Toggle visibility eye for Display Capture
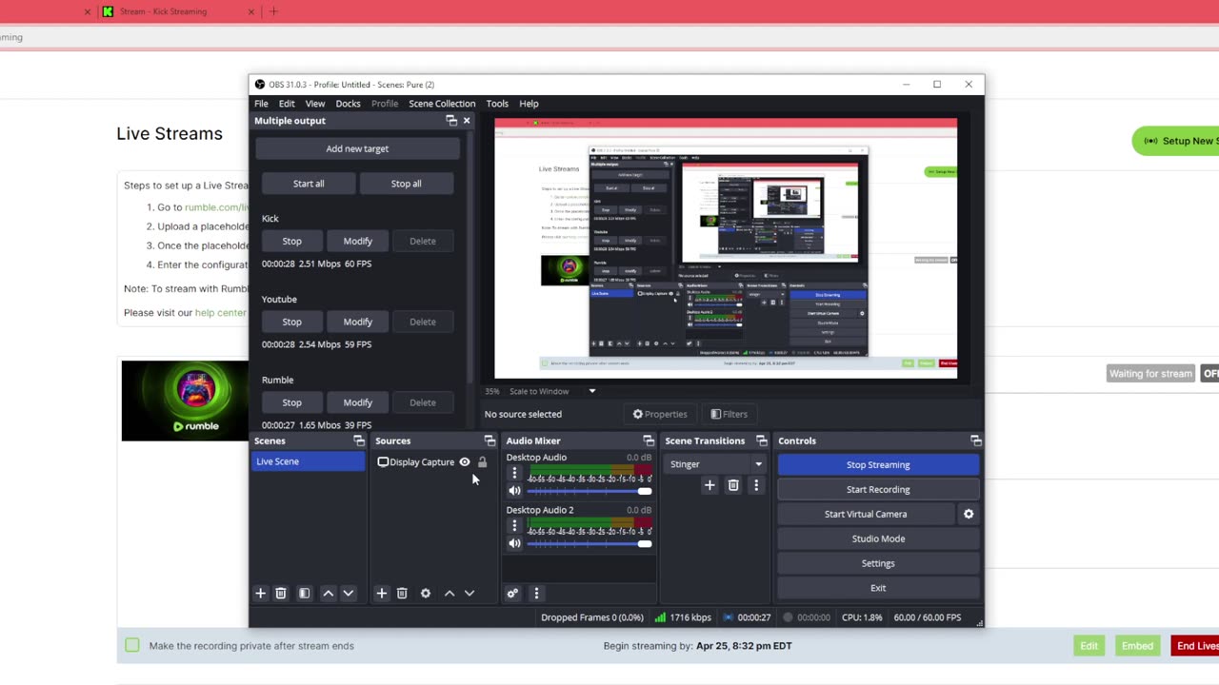This screenshot has width=1219, height=685. pyautogui.click(x=465, y=462)
